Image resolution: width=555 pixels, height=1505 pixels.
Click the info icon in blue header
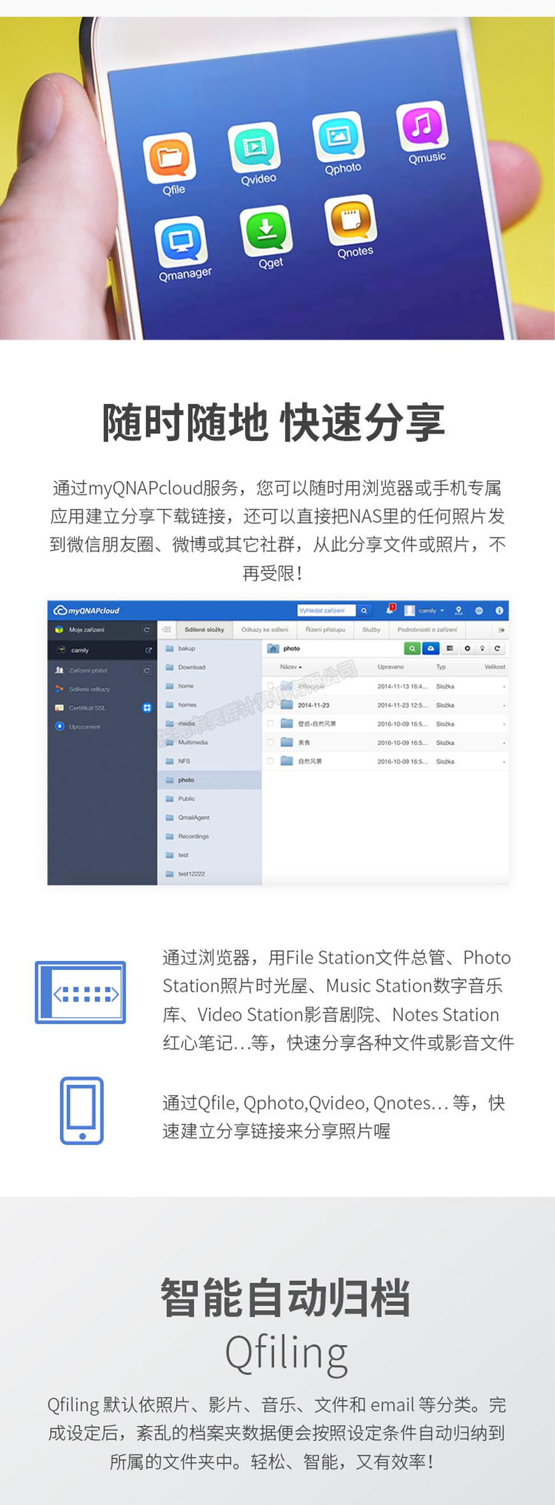499,611
